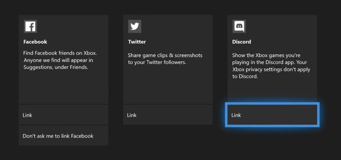Click the bold Discord heading
Screen dimensions: 341x160
point(242,42)
